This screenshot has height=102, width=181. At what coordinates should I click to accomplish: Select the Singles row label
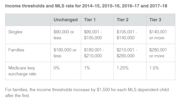[15, 32]
